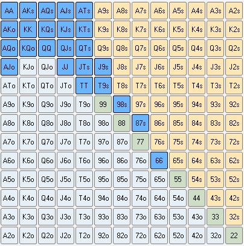Select the 32s suited hand
244x246 pixels.
pos(234,217)
